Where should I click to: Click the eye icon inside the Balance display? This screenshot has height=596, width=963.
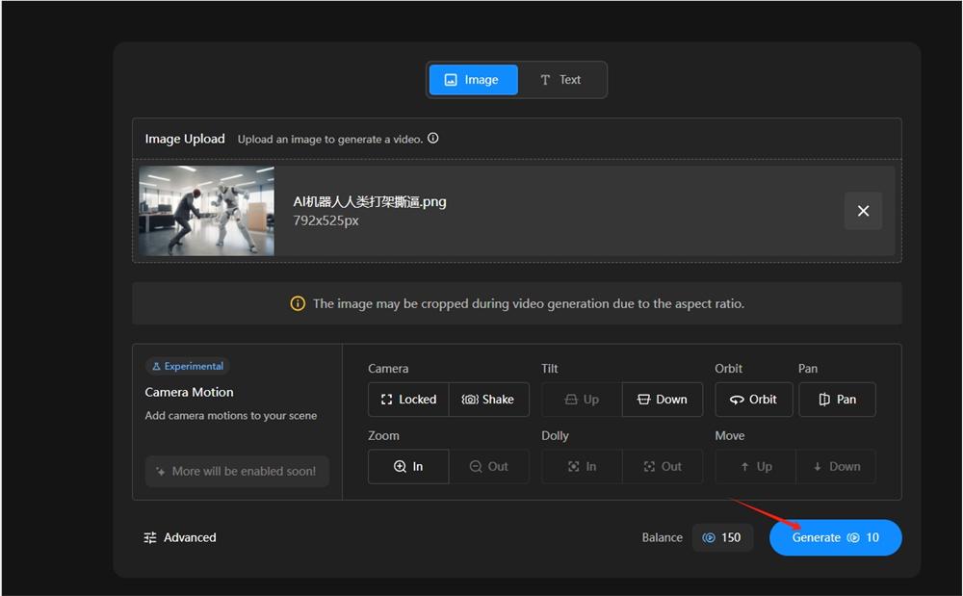pos(710,538)
